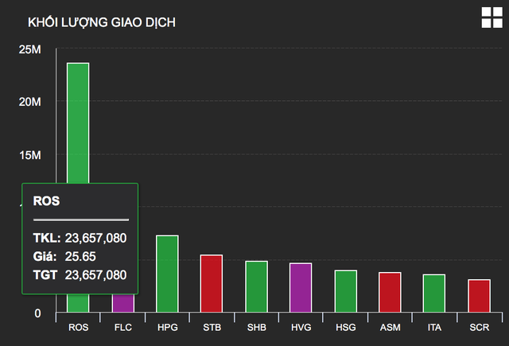Viewport: 509px width, 346px height.
Task: Select the green HSG bar
Action: click(x=345, y=291)
